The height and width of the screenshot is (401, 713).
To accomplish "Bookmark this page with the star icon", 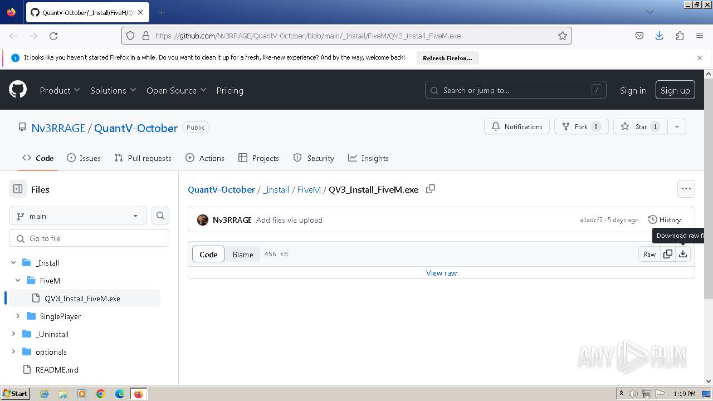I will (x=563, y=36).
